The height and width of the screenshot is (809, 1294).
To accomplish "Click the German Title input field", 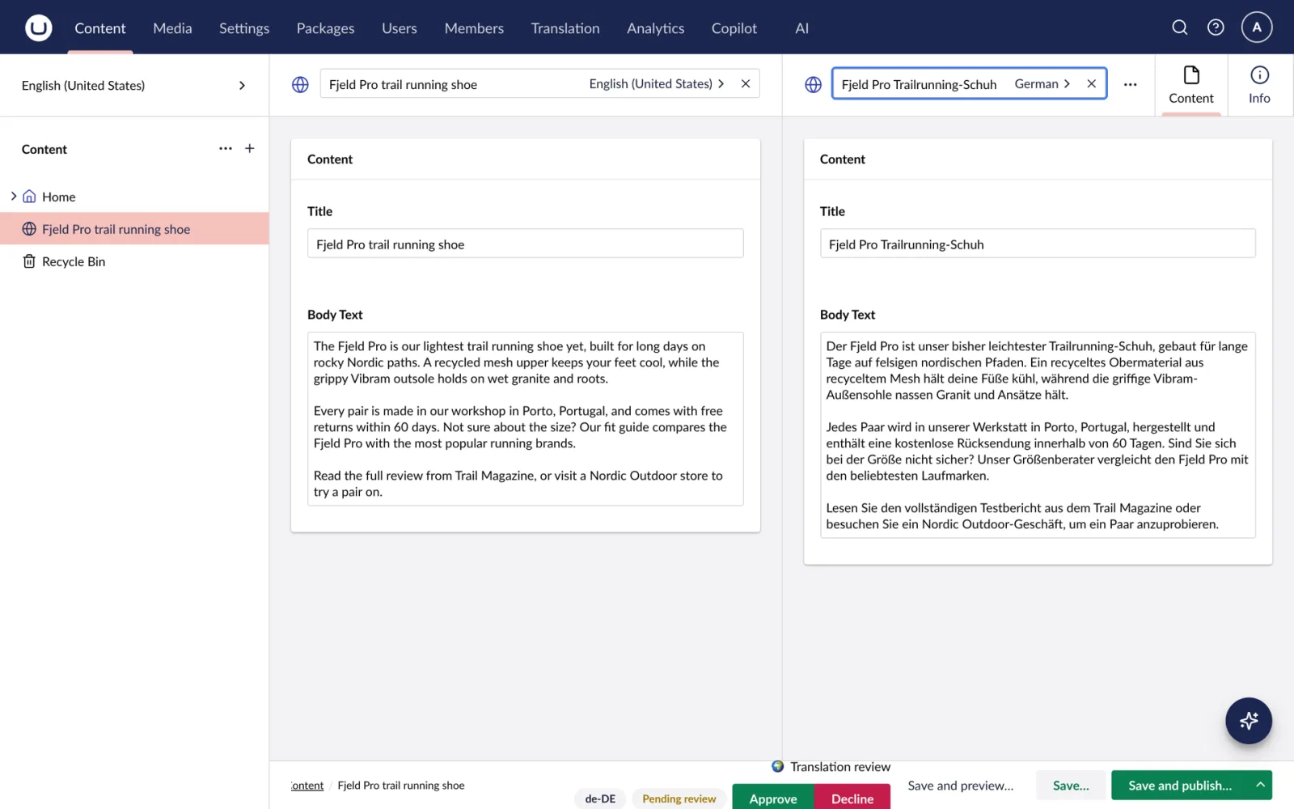I will [x=1038, y=244].
